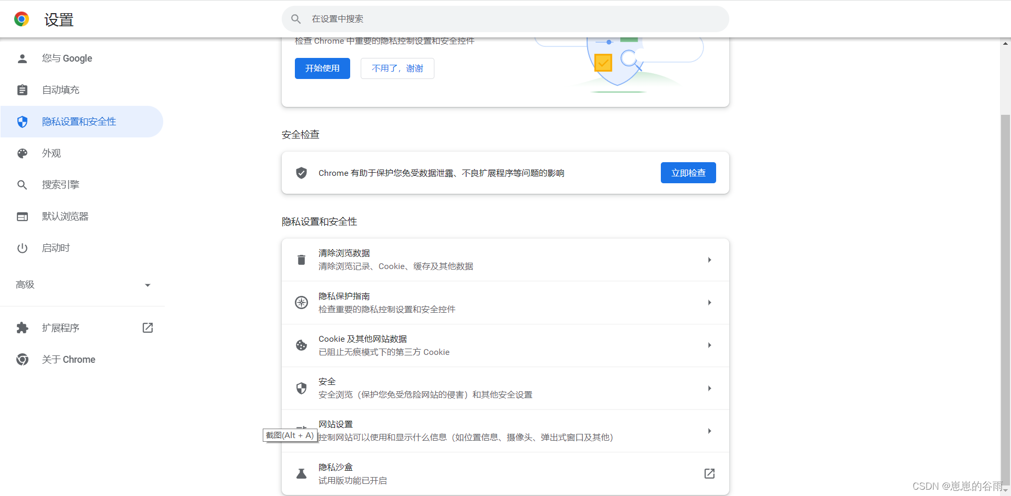Click the puzzle piece icon for 扩展程序

tap(22, 328)
